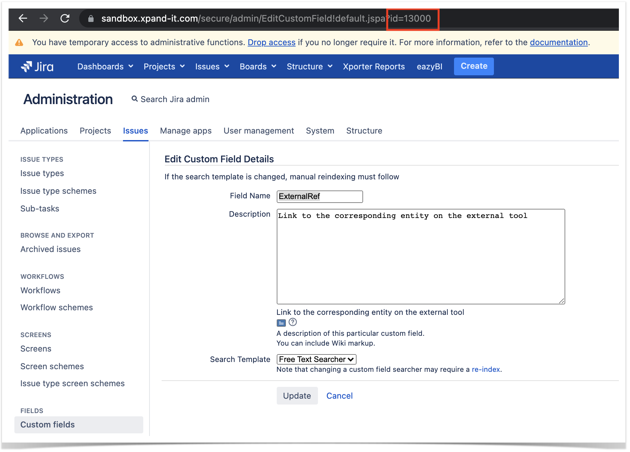This screenshot has height=452, width=630.
Task: Open the wiki markup help question icon
Action: pyautogui.click(x=293, y=322)
